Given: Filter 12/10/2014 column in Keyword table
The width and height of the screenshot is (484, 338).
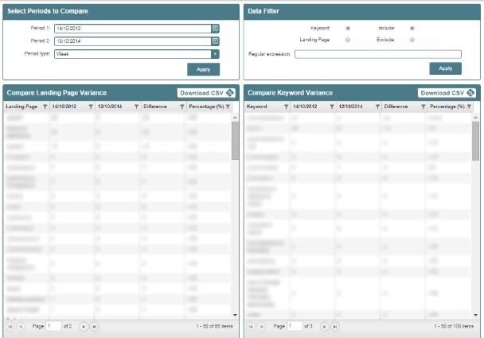Looking at the screenshot, I should 377,107.
